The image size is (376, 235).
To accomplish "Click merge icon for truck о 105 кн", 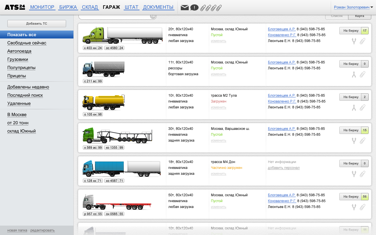I will pyautogui.click(x=354, y=108).
